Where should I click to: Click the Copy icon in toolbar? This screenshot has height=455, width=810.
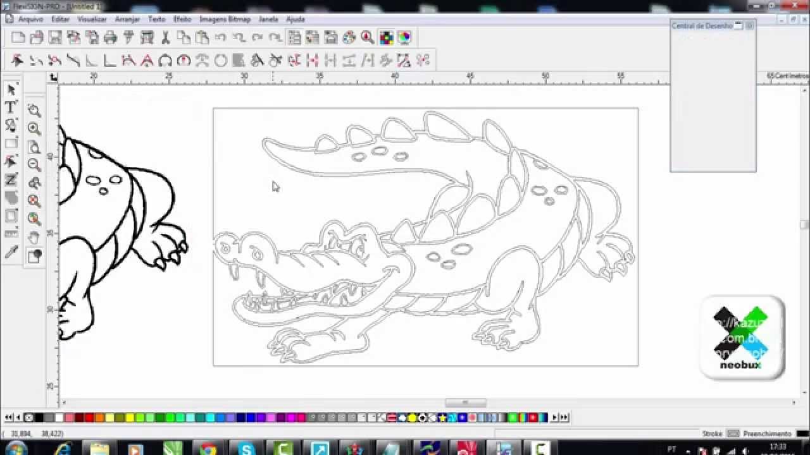pyautogui.click(x=184, y=38)
